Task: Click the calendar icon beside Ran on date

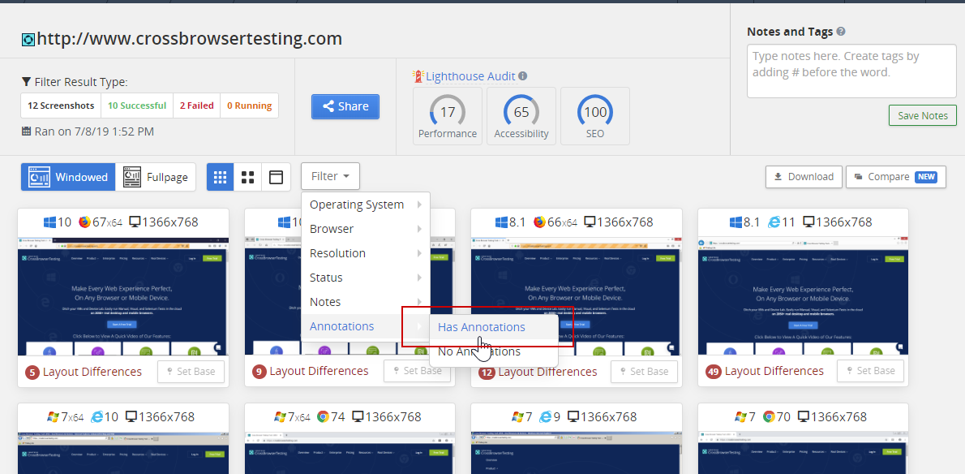Action: click(x=27, y=131)
